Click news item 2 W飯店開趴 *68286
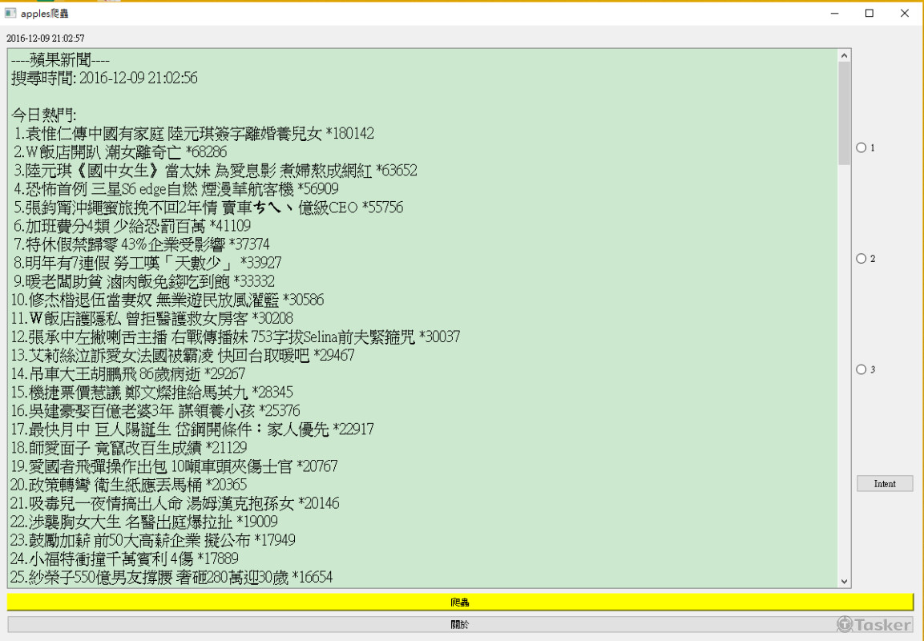Screen dimensions: 924x641 click(120, 152)
